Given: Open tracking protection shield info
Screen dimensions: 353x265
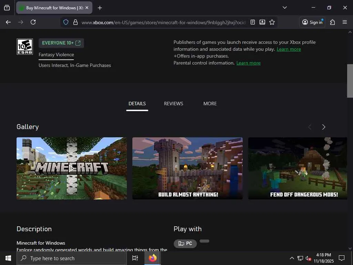Looking at the screenshot, I should [66, 22].
